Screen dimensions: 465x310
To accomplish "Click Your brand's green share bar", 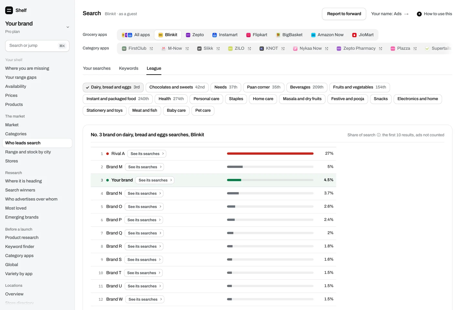I will coord(234,180).
